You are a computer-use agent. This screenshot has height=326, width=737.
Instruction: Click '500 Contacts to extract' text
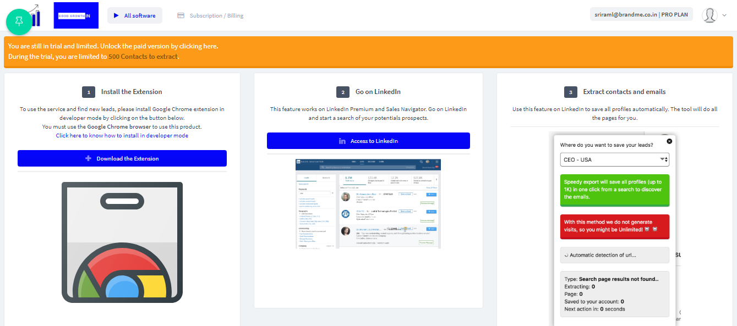pos(143,57)
